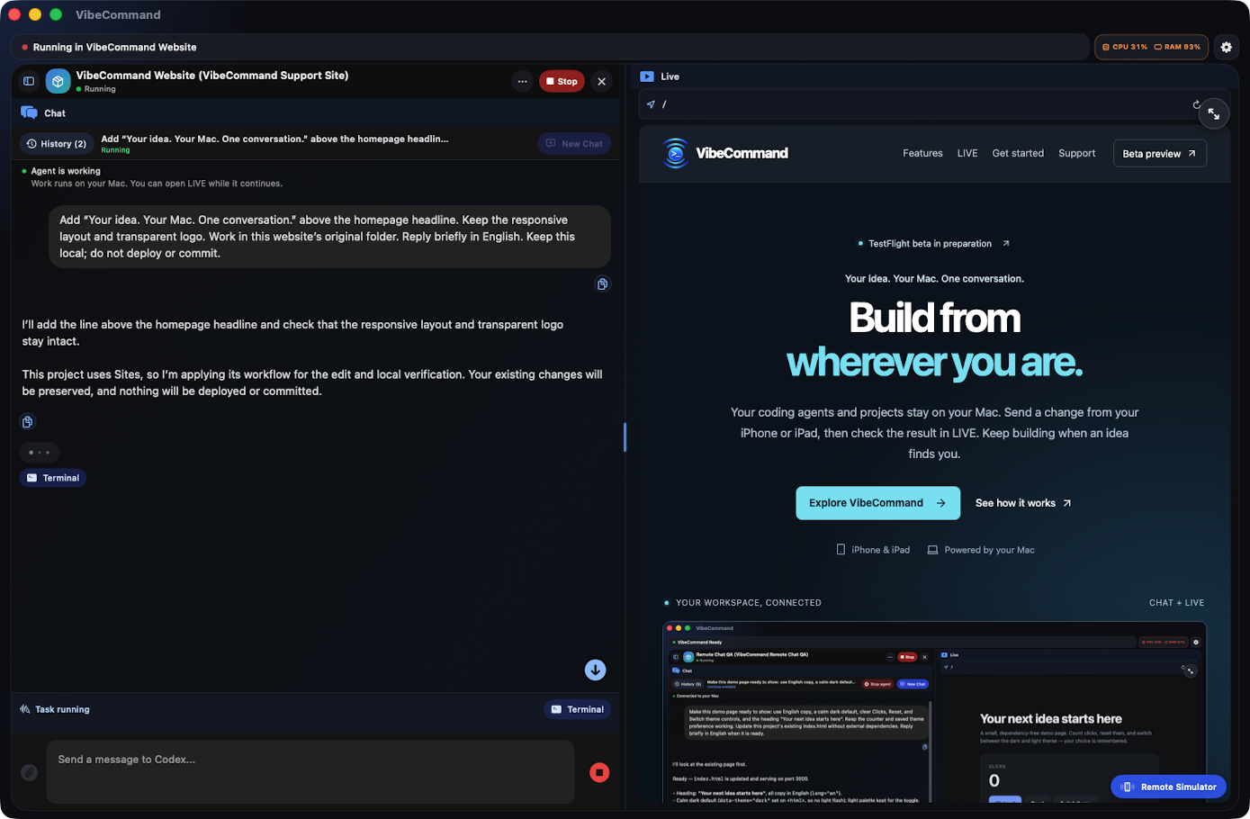This screenshot has width=1250, height=819.
Task: Click the VibeCommand site logo
Action: (x=725, y=153)
